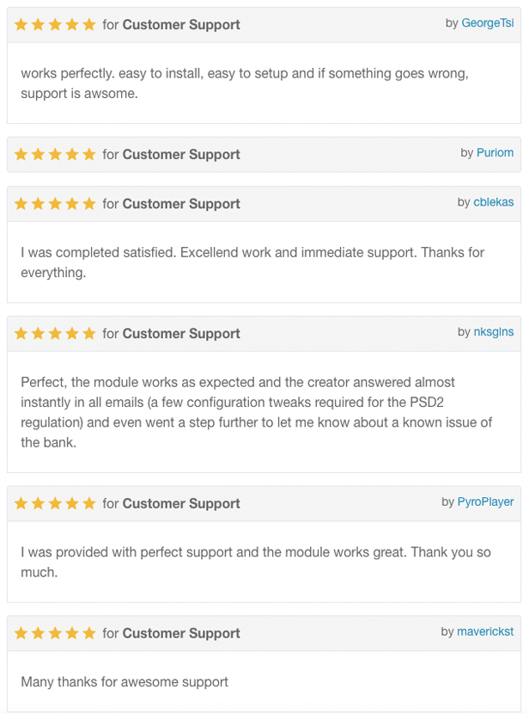Click fifth star in GeorgeTsi's review

click(x=89, y=25)
